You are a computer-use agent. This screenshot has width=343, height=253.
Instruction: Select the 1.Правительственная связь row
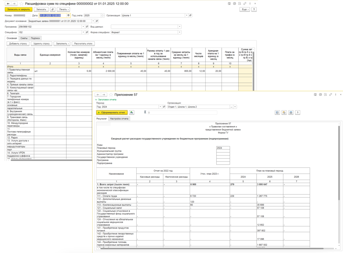point(129,71)
